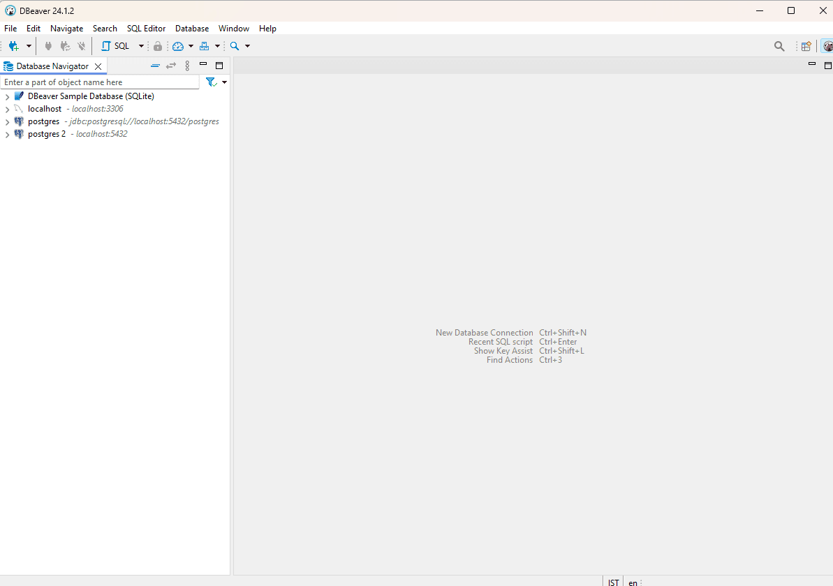Open the SQL Editor menu
Viewport: 833px width, 586px height.
tap(146, 29)
